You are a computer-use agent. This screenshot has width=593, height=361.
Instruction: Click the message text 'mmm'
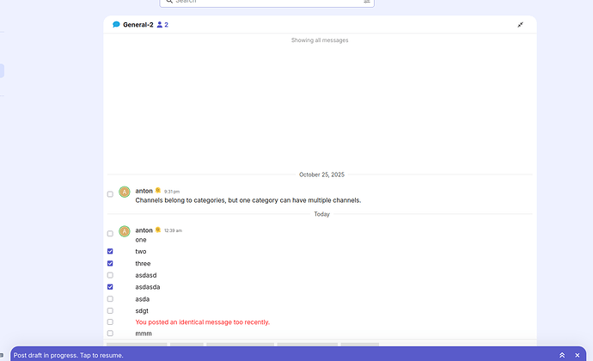tap(144, 333)
